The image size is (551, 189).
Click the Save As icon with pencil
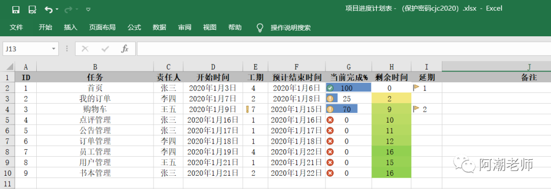32,10
